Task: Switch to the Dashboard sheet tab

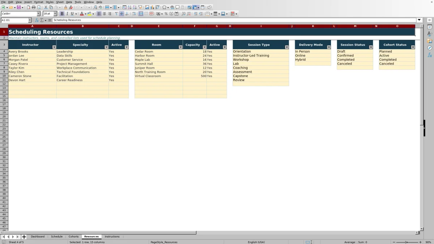Action: click(38, 237)
